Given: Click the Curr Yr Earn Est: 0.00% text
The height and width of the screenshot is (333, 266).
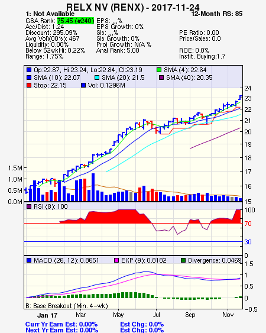Looking at the screenshot, I should coord(61,324).
